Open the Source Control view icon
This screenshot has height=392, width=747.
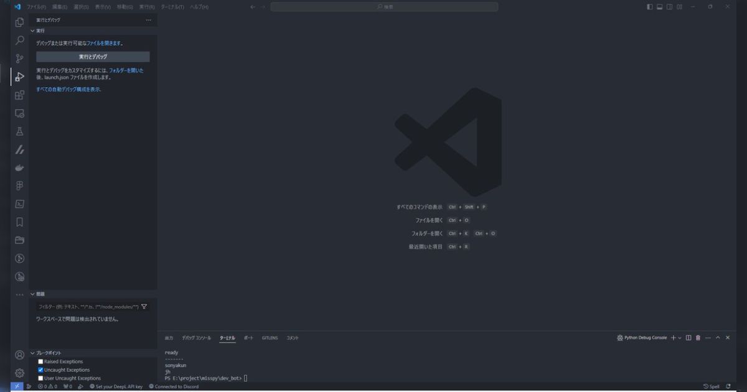pos(19,58)
